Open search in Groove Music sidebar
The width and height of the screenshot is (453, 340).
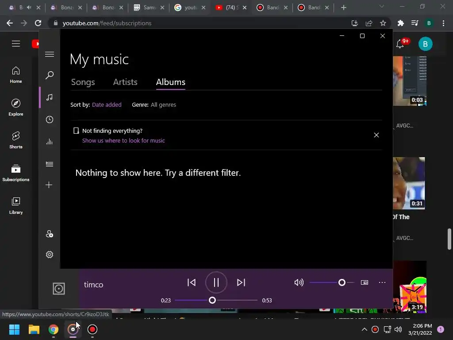click(50, 75)
